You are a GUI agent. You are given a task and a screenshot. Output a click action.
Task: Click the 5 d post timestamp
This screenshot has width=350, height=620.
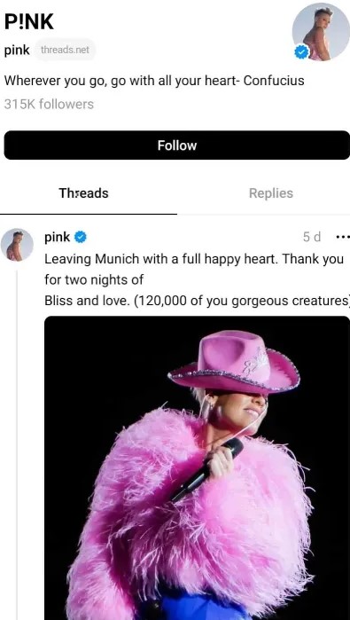point(312,237)
